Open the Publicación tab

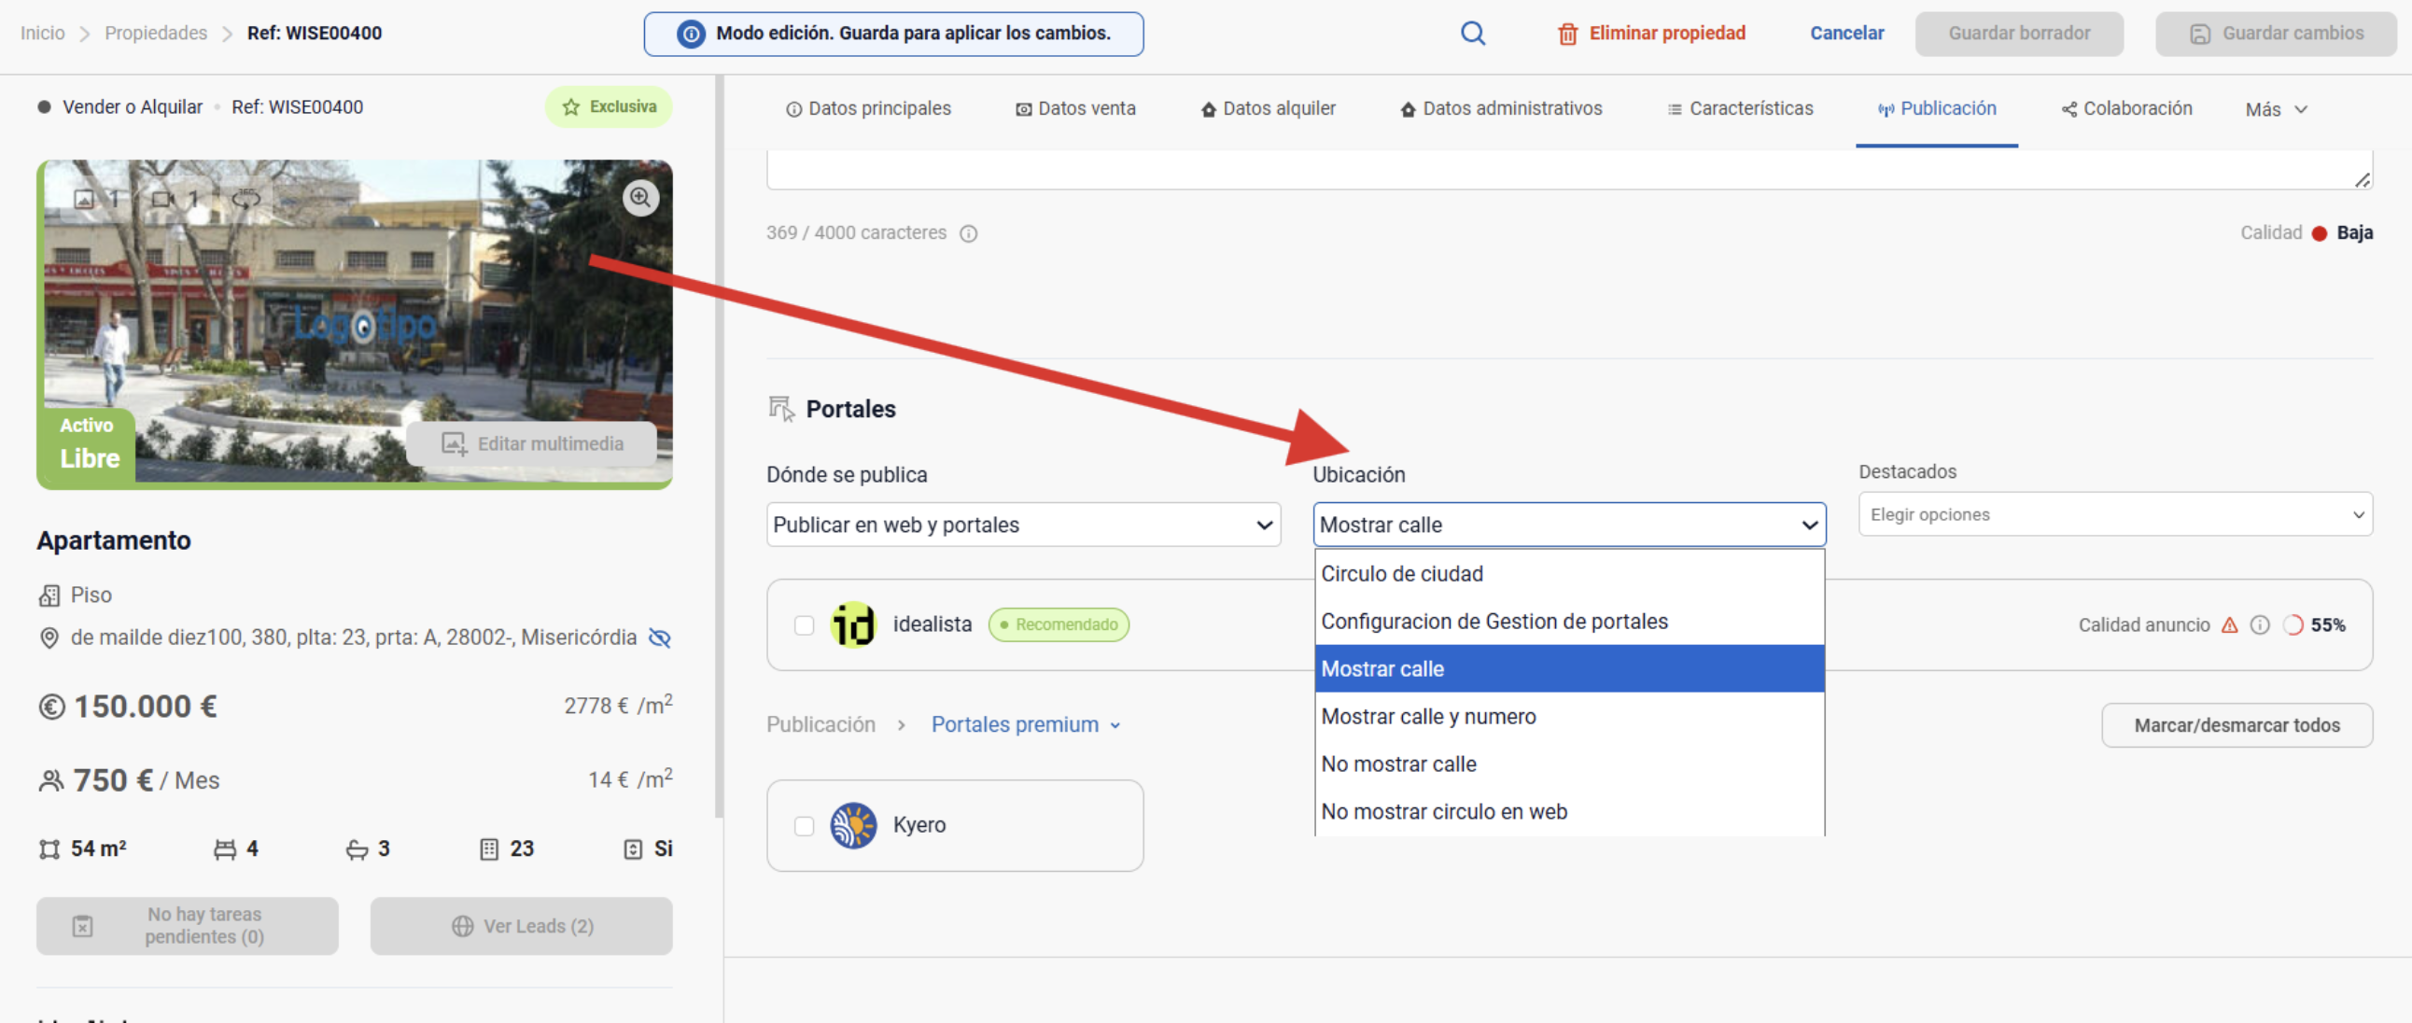pyautogui.click(x=1936, y=109)
